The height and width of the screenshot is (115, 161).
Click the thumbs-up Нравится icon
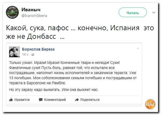click(x=11, y=100)
